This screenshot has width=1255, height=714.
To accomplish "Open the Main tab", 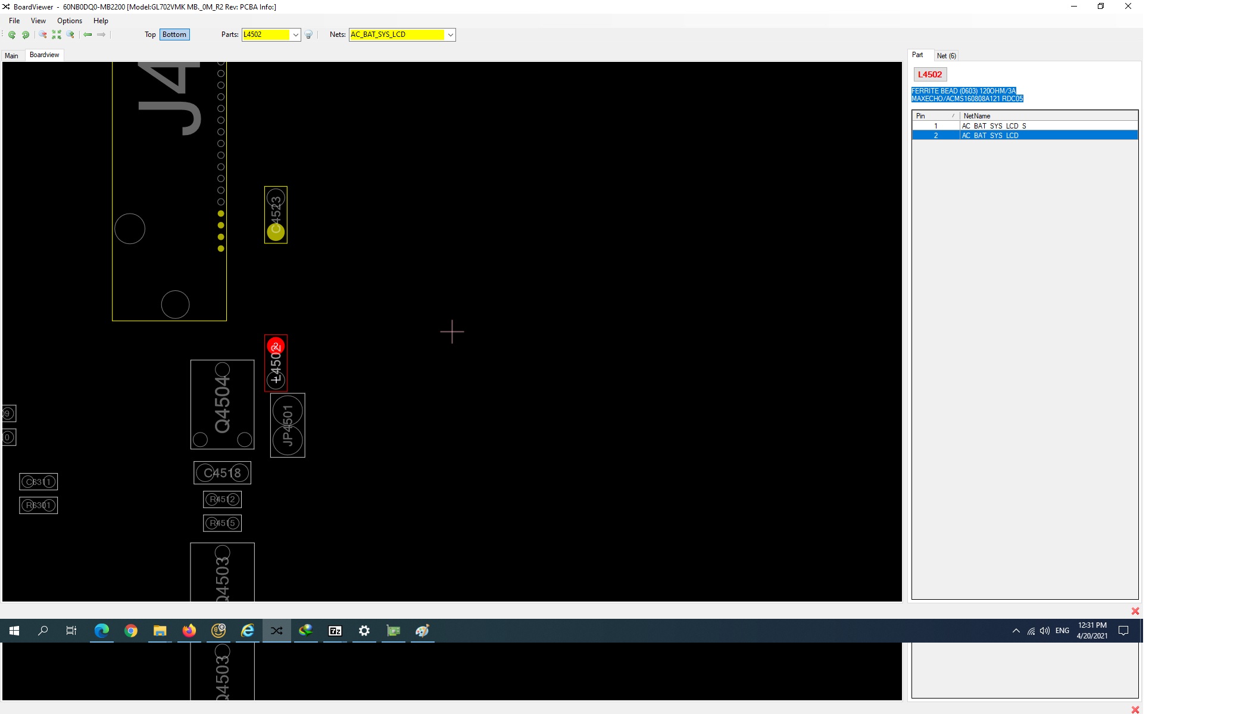I will click(11, 56).
